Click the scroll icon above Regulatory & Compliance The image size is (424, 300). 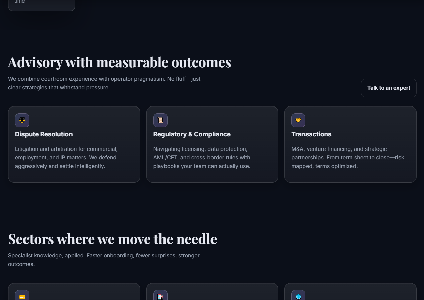tap(160, 120)
